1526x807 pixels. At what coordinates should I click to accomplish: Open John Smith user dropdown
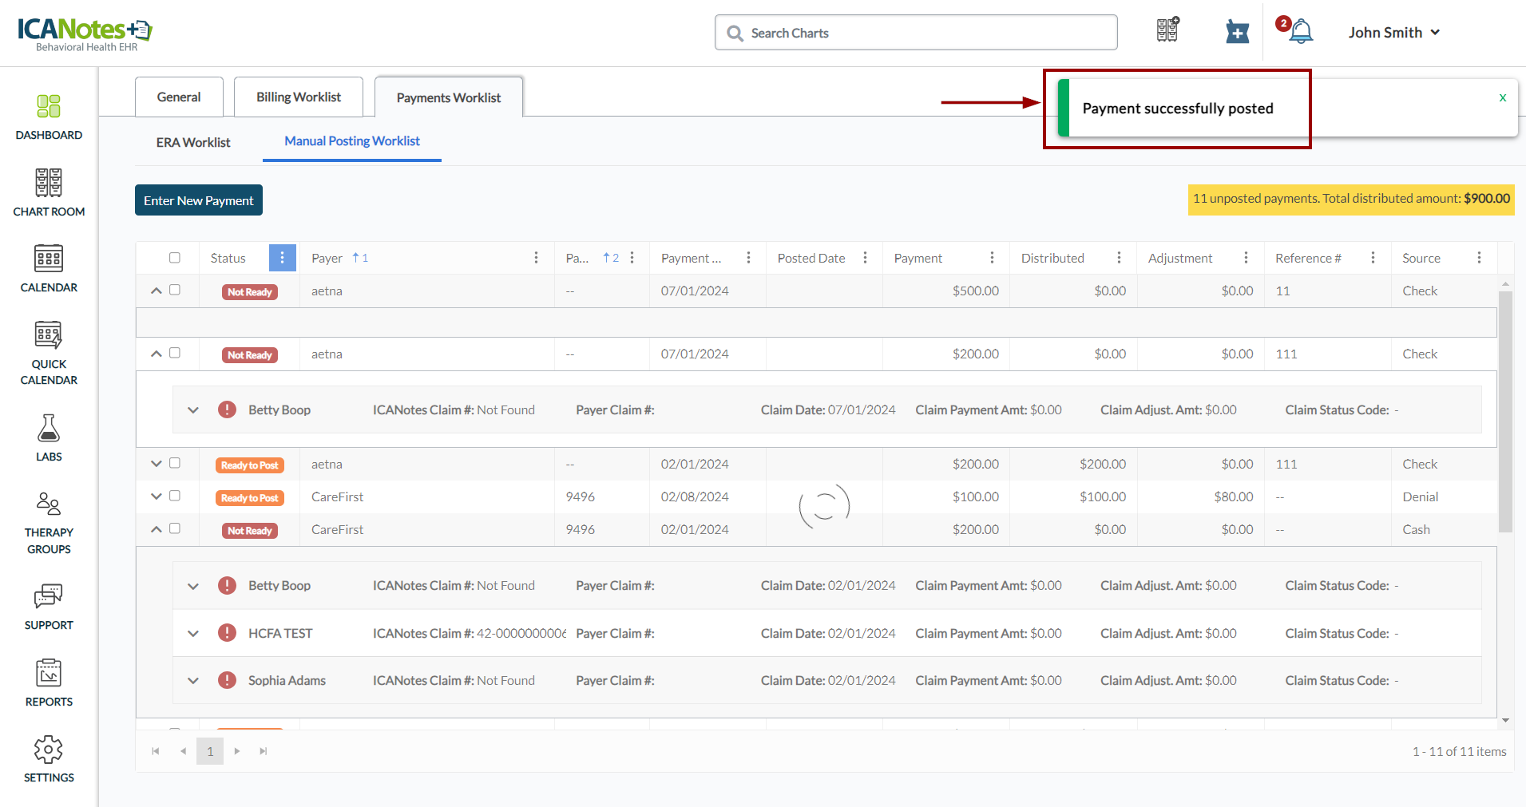click(1393, 33)
